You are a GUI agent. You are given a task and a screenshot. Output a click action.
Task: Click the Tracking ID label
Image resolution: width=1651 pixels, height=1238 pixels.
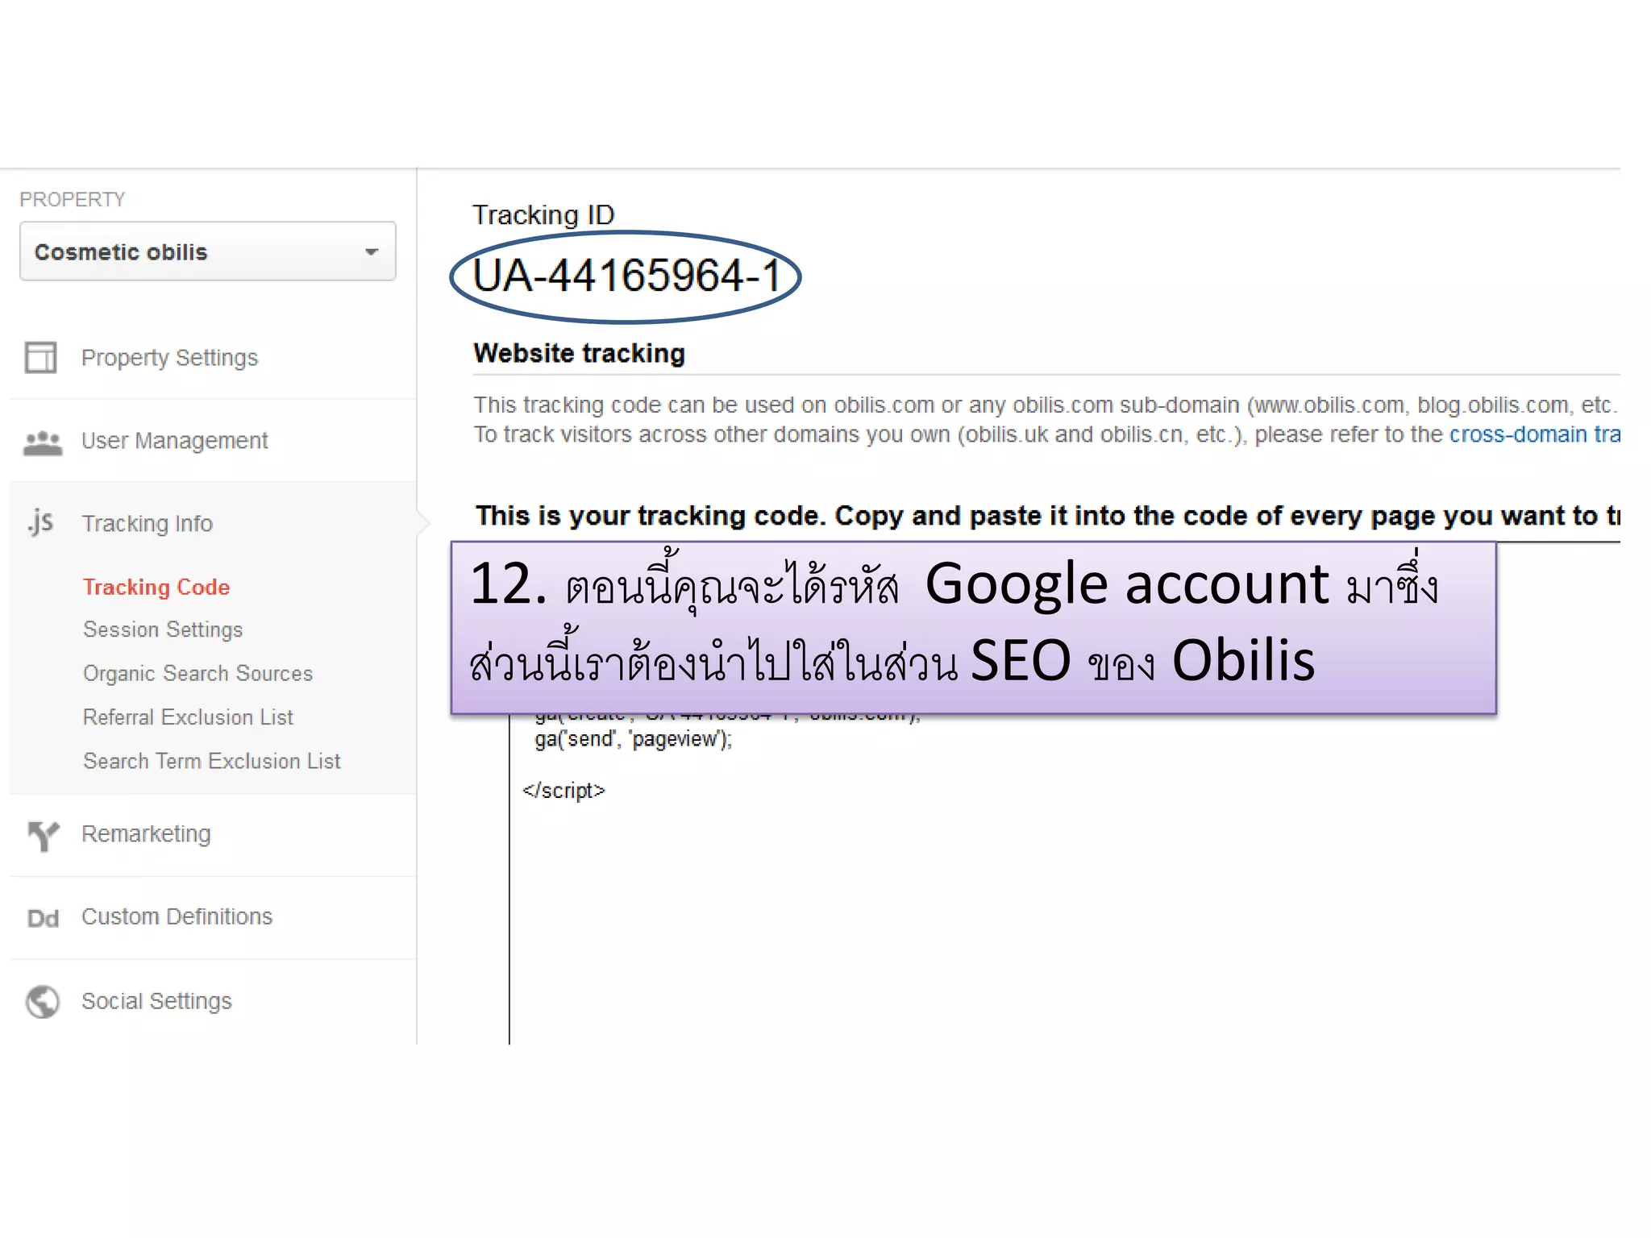point(543,215)
